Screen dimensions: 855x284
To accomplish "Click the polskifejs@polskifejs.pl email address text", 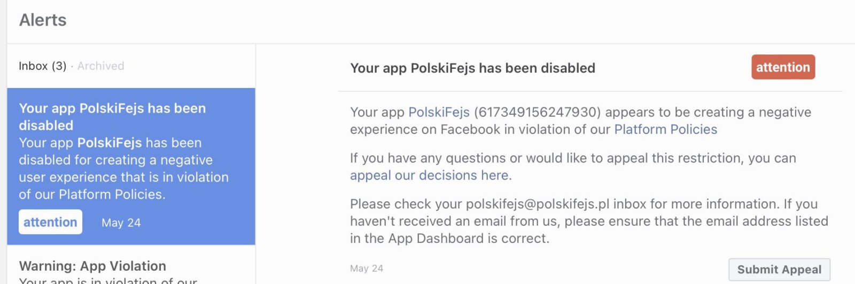I will (537, 204).
